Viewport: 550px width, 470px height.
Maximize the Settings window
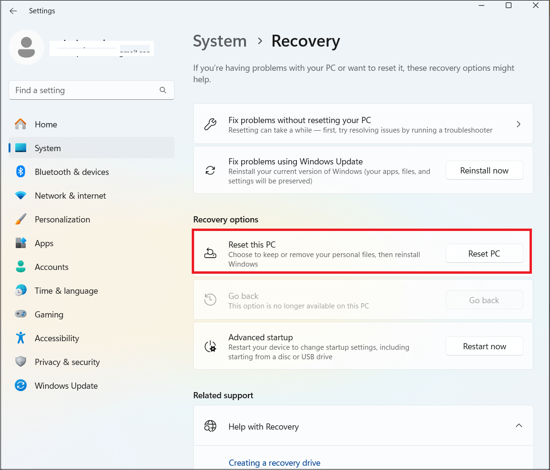pos(509,5)
